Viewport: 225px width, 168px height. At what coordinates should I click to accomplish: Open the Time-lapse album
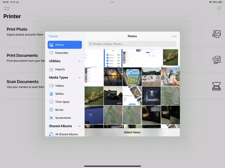(x=65, y=102)
